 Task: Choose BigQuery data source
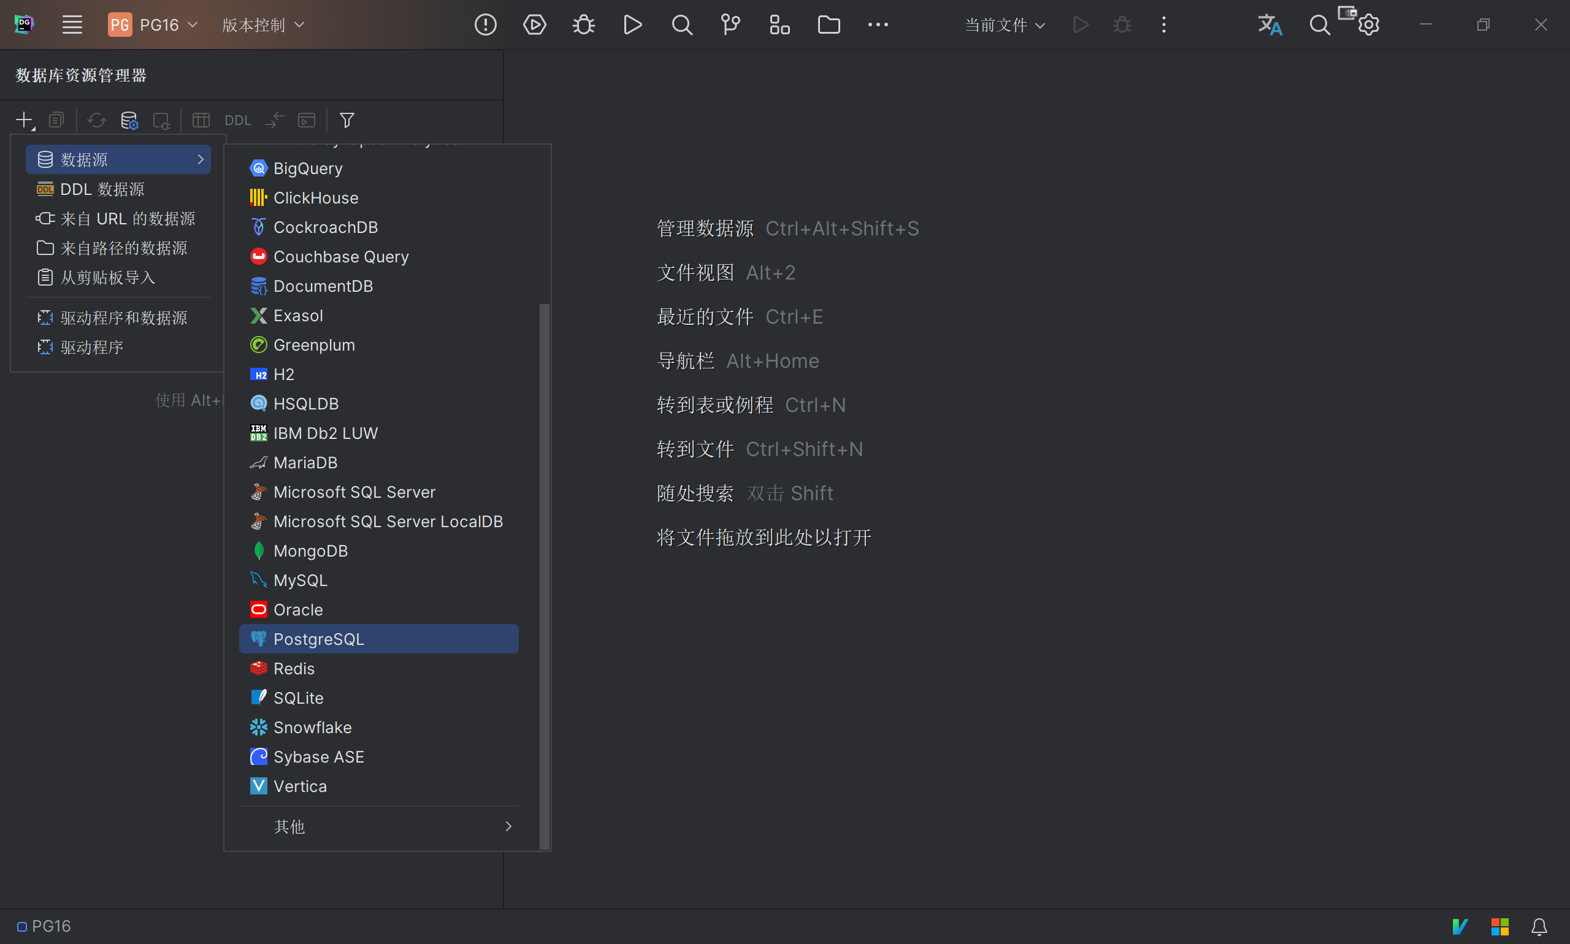tap(378, 168)
